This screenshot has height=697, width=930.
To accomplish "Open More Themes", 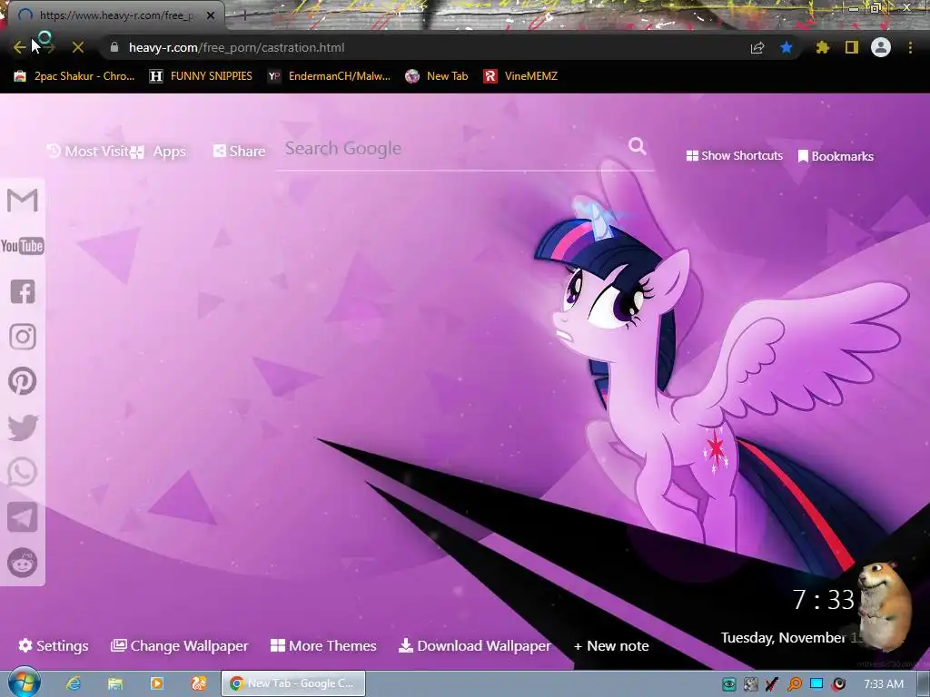I will point(323,645).
